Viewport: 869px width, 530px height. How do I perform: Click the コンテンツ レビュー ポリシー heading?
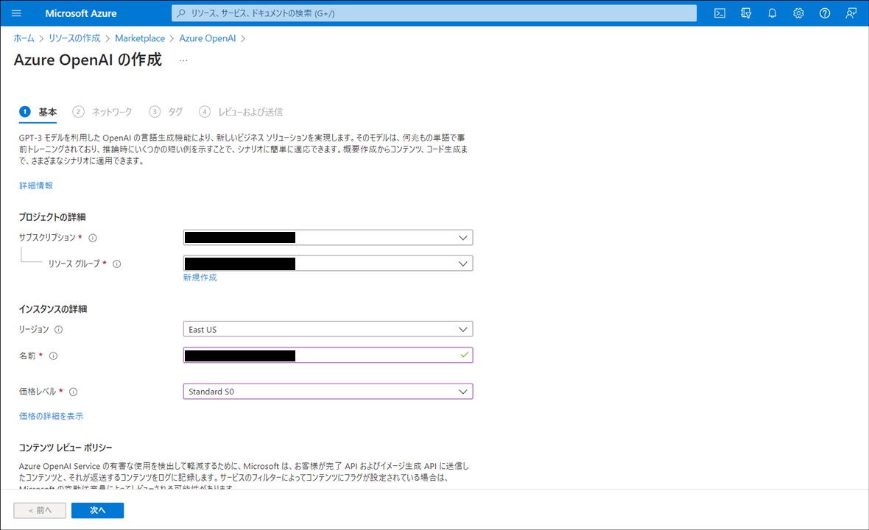pyautogui.click(x=66, y=448)
